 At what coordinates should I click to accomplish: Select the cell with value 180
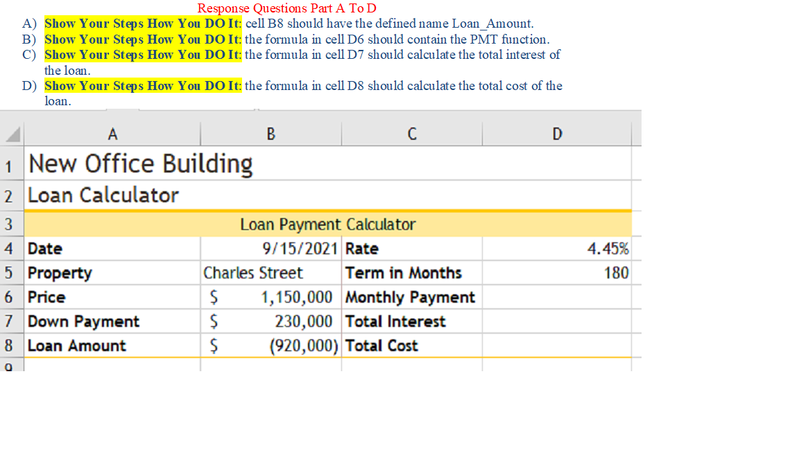557,273
